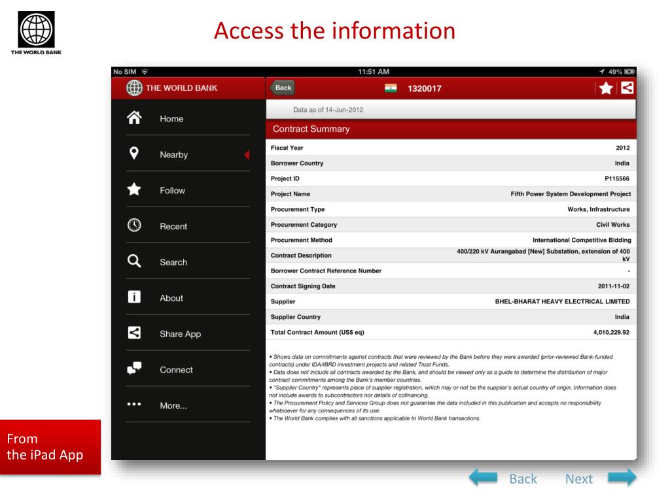Click the Connect chat bubbles icon
The image size is (670, 502).
coord(134,368)
